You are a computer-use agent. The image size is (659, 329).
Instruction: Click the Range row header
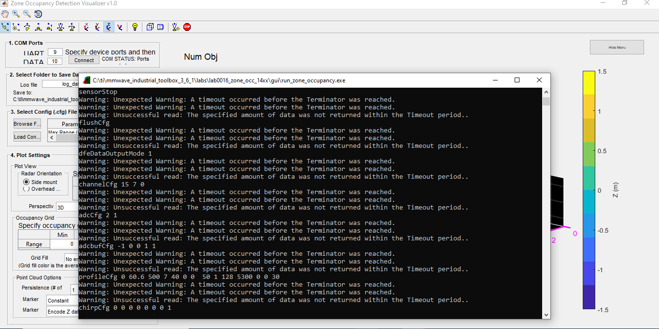34,244
